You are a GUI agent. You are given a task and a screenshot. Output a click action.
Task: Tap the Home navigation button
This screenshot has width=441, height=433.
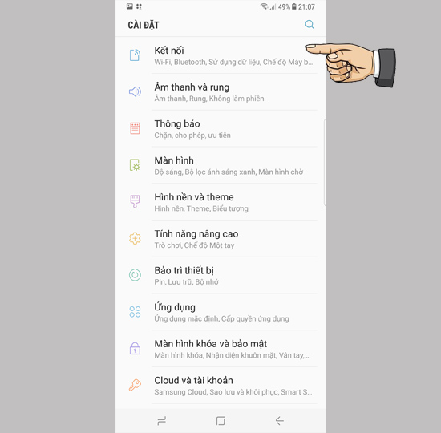pyautogui.click(x=220, y=421)
